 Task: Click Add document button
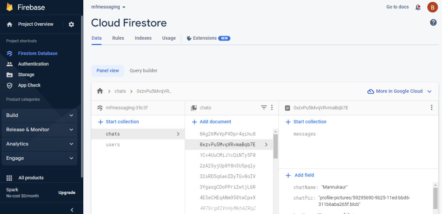tap(211, 122)
